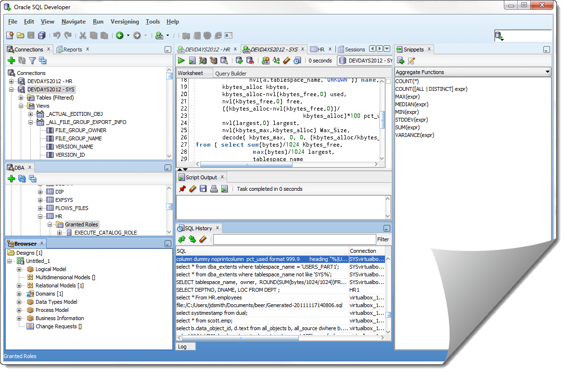Open the DEVDAYS2012 - SY connection dropdown
The width and height of the screenshot is (564, 372).
coord(365,61)
